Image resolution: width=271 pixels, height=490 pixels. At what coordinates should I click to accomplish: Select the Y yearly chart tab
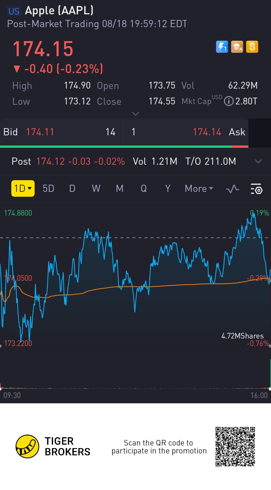[168, 188]
